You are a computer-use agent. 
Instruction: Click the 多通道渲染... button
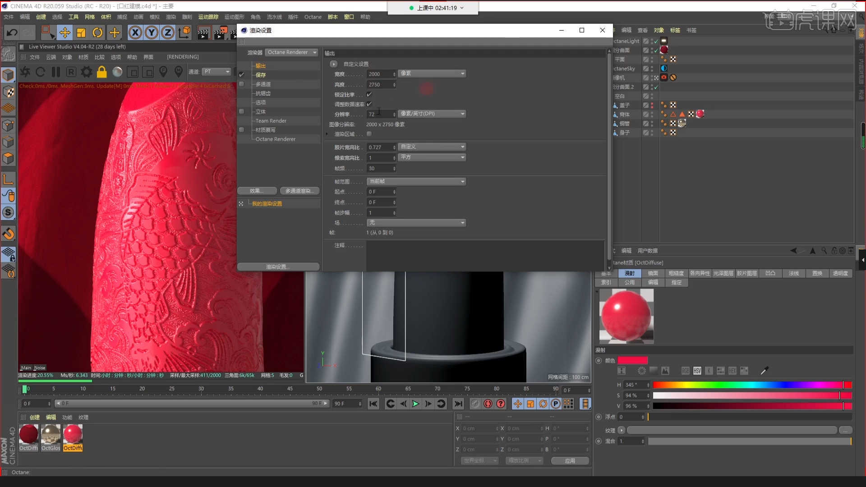(299, 191)
